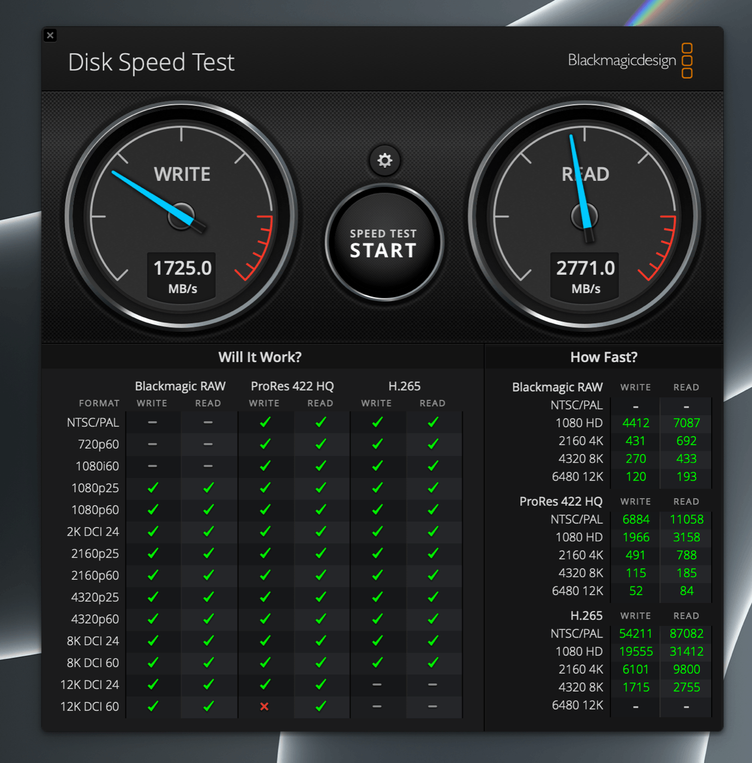Click the Speed Test Start button
This screenshot has height=763, width=752.
click(x=384, y=242)
